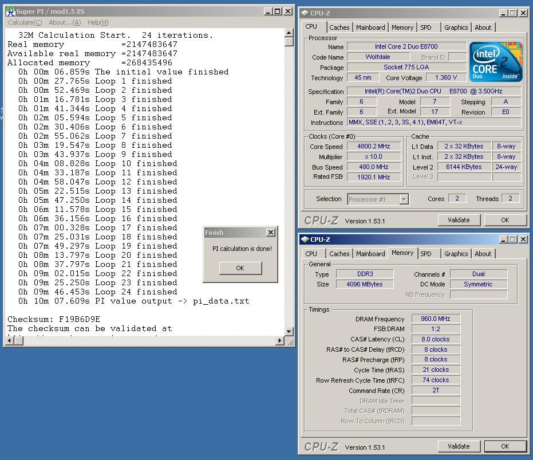Open About tab in lower CPU-Z window
Viewport: 533px width, 460px height.
pos(483,254)
